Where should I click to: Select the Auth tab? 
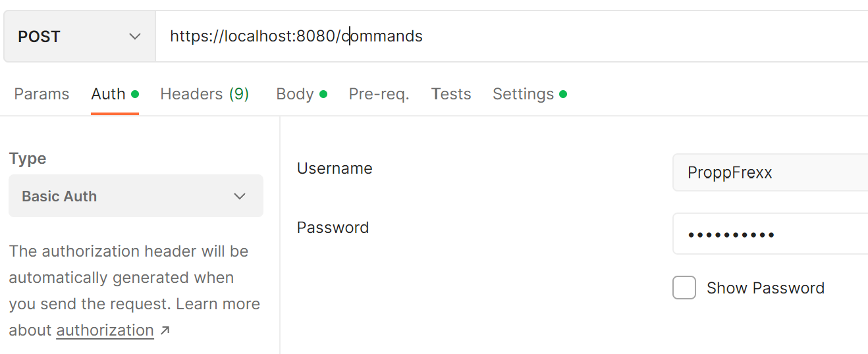109,94
